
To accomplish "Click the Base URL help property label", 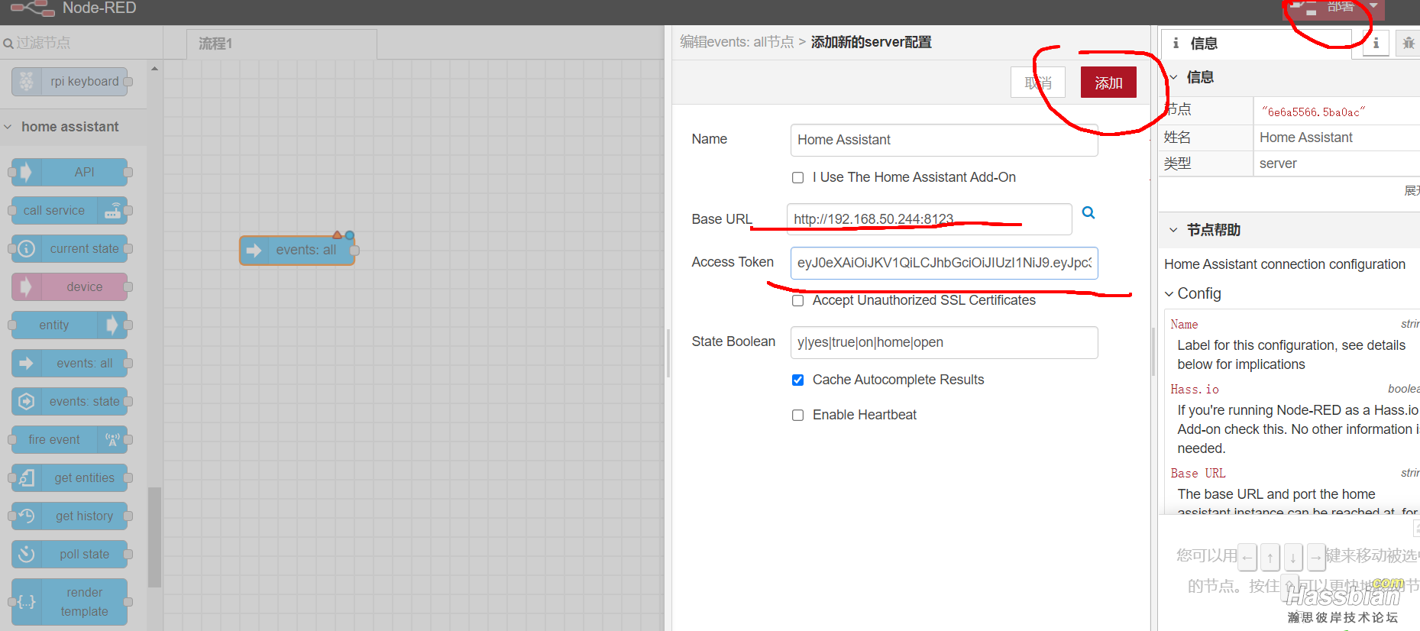I will pyautogui.click(x=1198, y=474).
